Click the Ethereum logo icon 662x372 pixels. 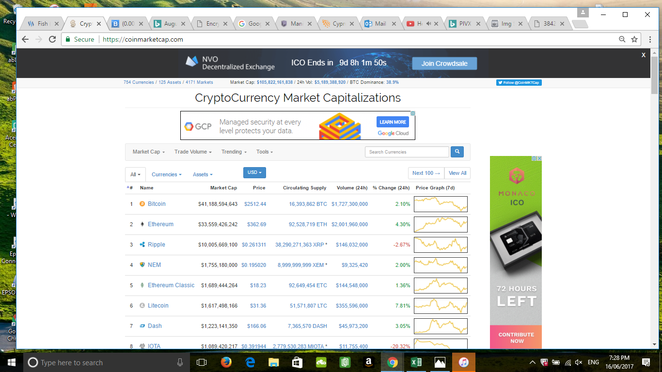click(x=142, y=224)
